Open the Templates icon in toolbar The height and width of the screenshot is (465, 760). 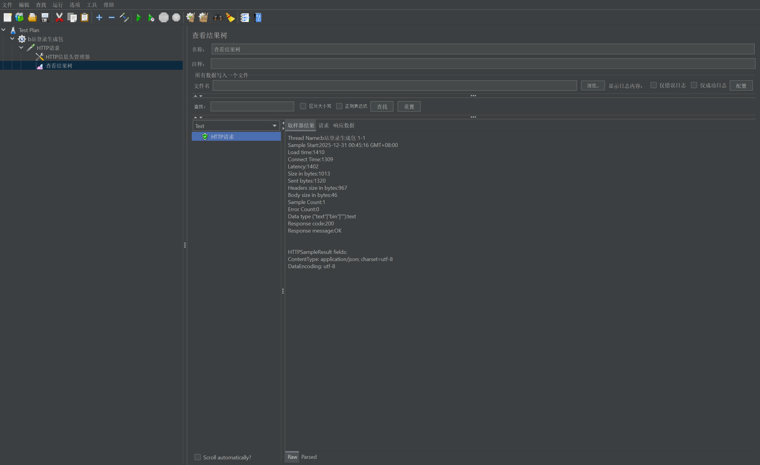pyautogui.click(x=19, y=18)
